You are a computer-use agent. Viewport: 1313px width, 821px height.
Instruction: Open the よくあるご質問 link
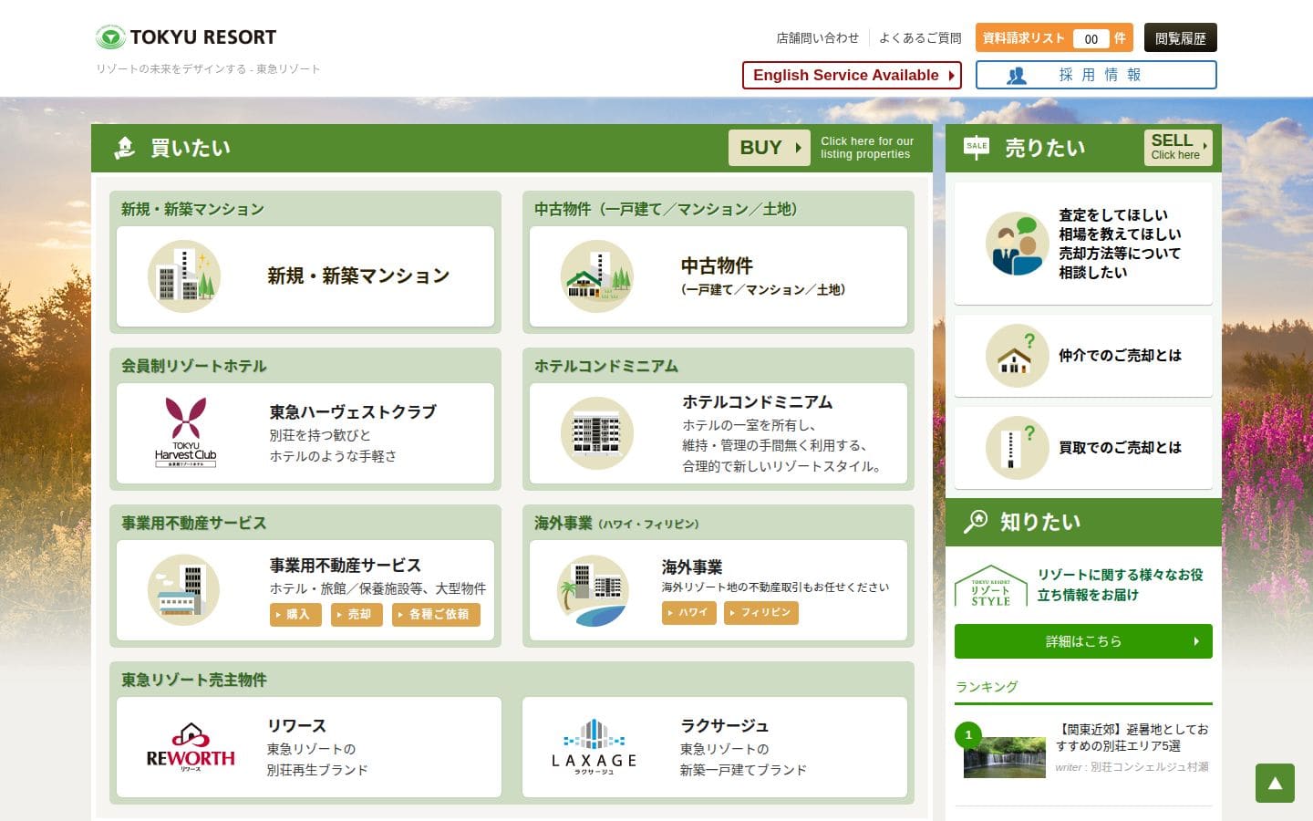coord(920,38)
